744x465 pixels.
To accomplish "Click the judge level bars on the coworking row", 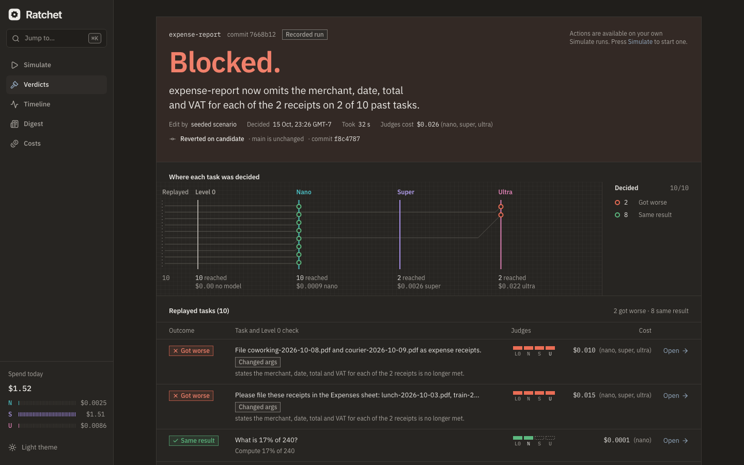I will point(534,351).
